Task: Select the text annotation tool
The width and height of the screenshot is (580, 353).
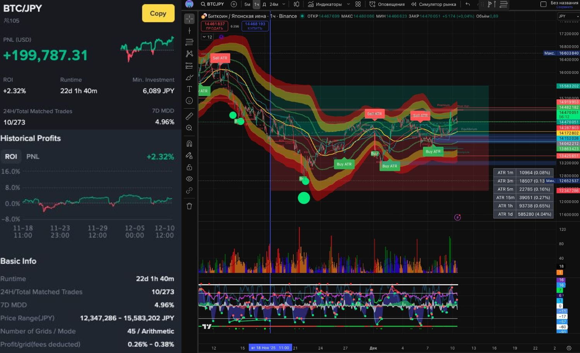Action: pyautogui.click(x=189, y=89)
